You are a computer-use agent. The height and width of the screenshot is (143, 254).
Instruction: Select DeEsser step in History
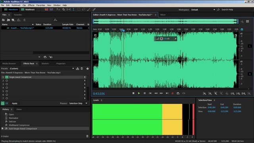12,122
